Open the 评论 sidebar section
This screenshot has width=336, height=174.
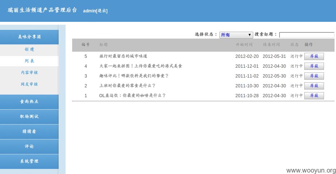(x=30, y=146)
